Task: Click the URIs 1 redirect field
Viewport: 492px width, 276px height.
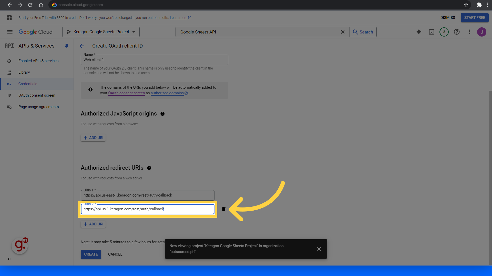Action: [147, 195]
